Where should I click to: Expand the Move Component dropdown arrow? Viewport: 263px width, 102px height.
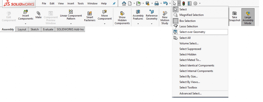105,24
